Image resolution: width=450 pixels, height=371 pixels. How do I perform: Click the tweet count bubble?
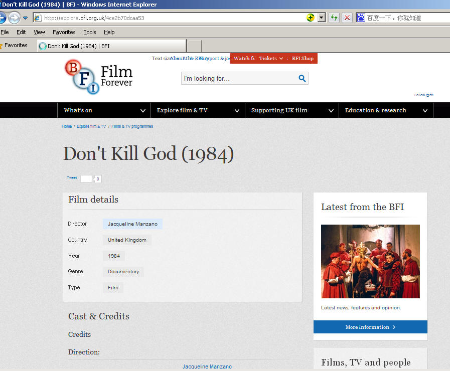[x=98, y=179]
